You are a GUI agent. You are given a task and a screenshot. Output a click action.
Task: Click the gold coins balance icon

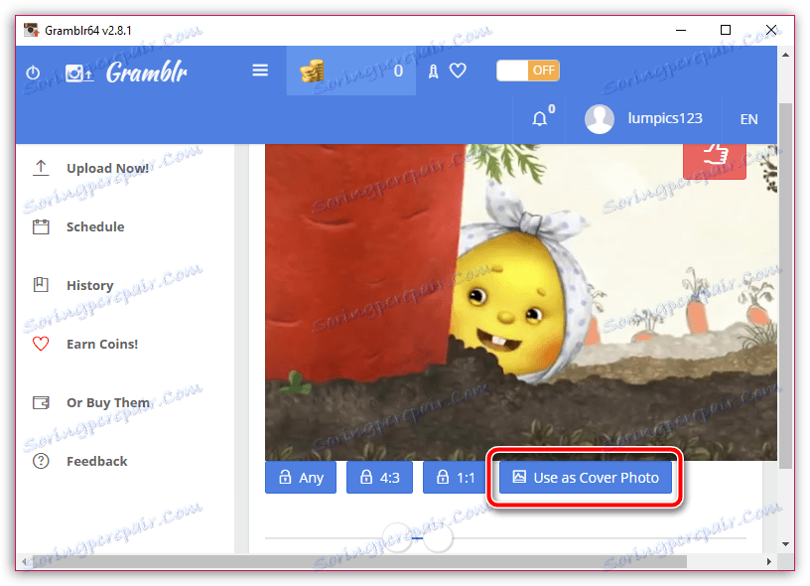312,71
